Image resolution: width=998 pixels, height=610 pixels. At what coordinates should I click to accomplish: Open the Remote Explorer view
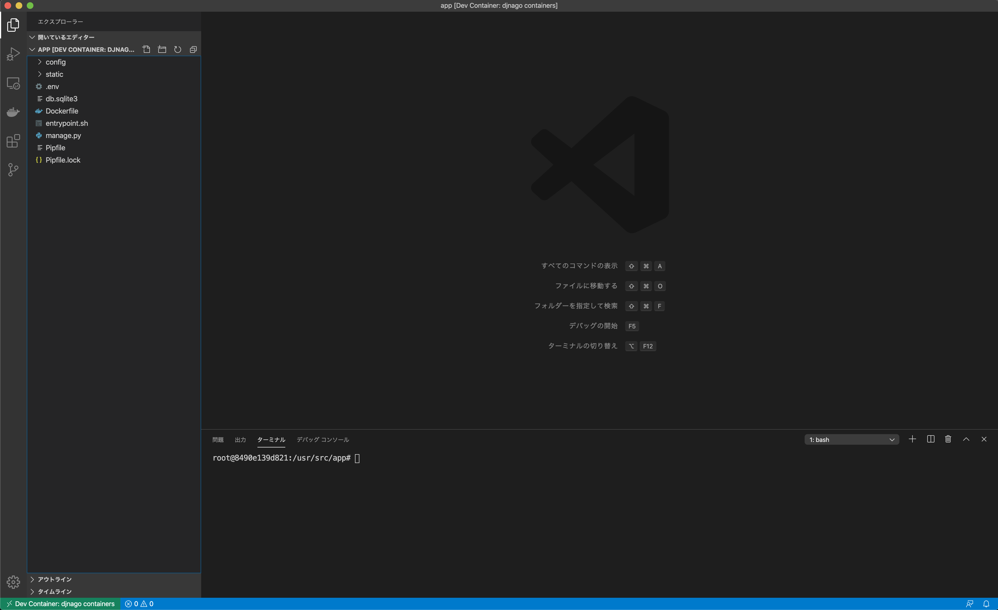(13, 83)
